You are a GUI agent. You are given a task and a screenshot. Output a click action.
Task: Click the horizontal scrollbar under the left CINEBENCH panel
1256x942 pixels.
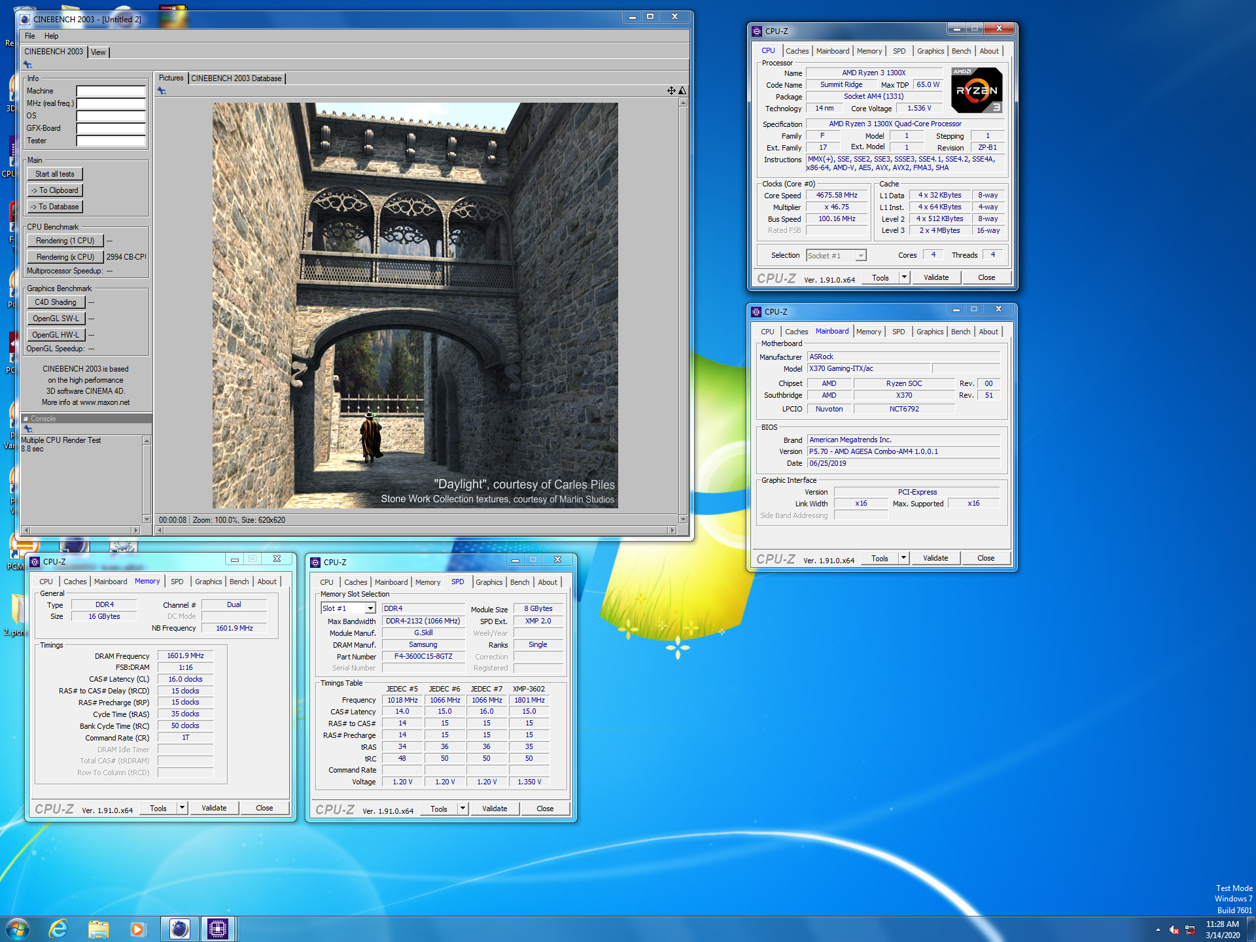(x=81, y=531)
